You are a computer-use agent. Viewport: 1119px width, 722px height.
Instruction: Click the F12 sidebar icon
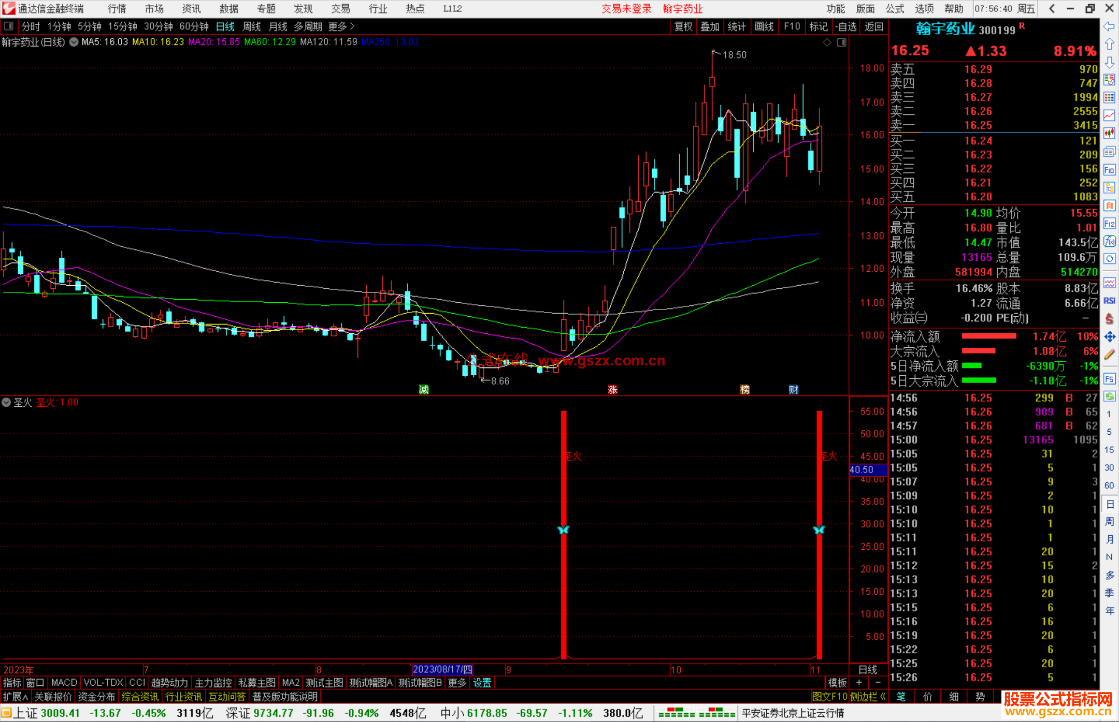click(x=1109, y=224)
